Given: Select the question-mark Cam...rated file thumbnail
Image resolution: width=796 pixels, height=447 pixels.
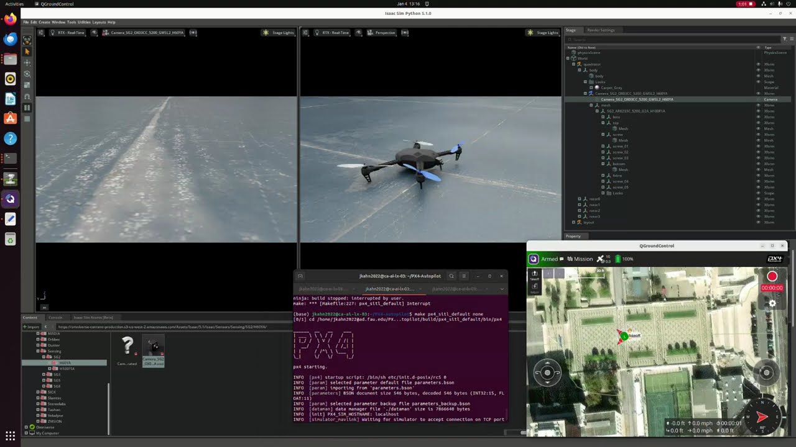Looking at the screenshot, I should [127, 350].
